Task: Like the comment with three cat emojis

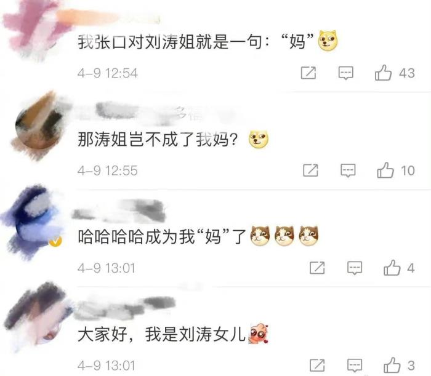Action: [392, 268]
